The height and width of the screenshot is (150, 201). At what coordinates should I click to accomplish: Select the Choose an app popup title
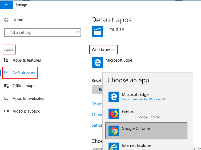128,80
